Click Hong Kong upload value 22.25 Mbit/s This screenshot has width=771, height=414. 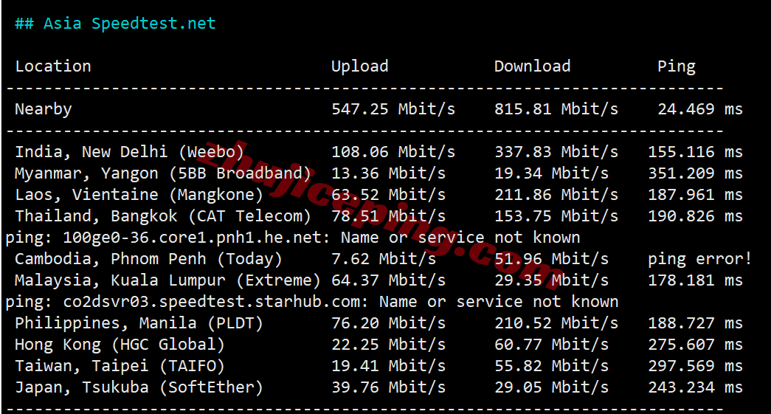pos(388,345)
